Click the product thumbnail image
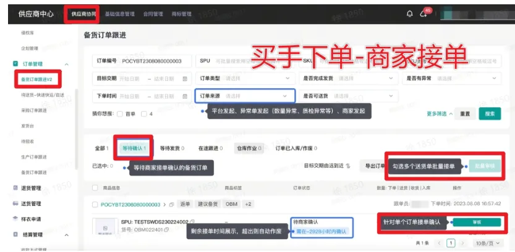Image resolution: width=515 pixels, height=252 pixels. 105,227
